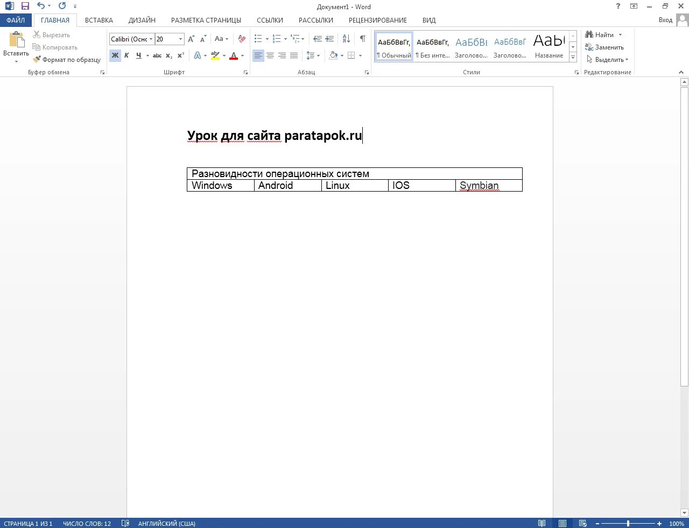689x528 pixels.
Task: Click the proofing errors icon in status bar
Action: 125,523
